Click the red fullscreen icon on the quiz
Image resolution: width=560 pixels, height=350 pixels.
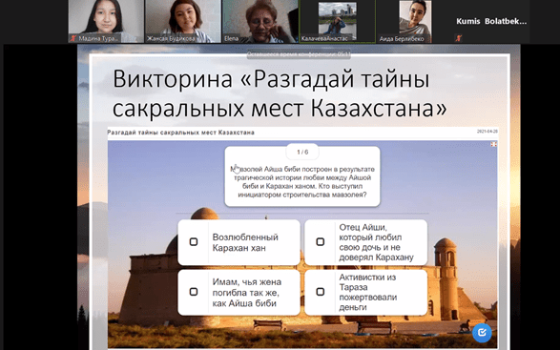click(x=493, y=144)
